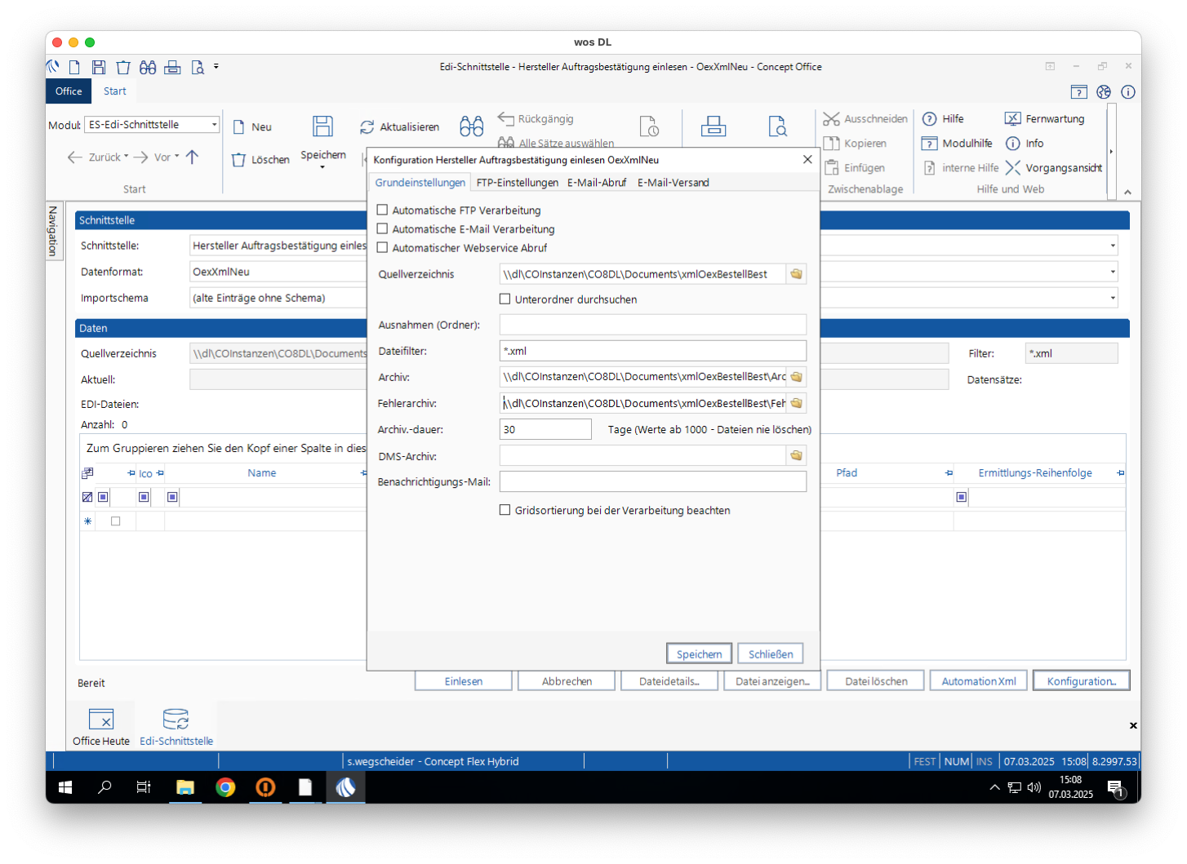Click the binoculars icon in quick access toolbar
This screenshot has width=1187, height=864.
[148, 67]
